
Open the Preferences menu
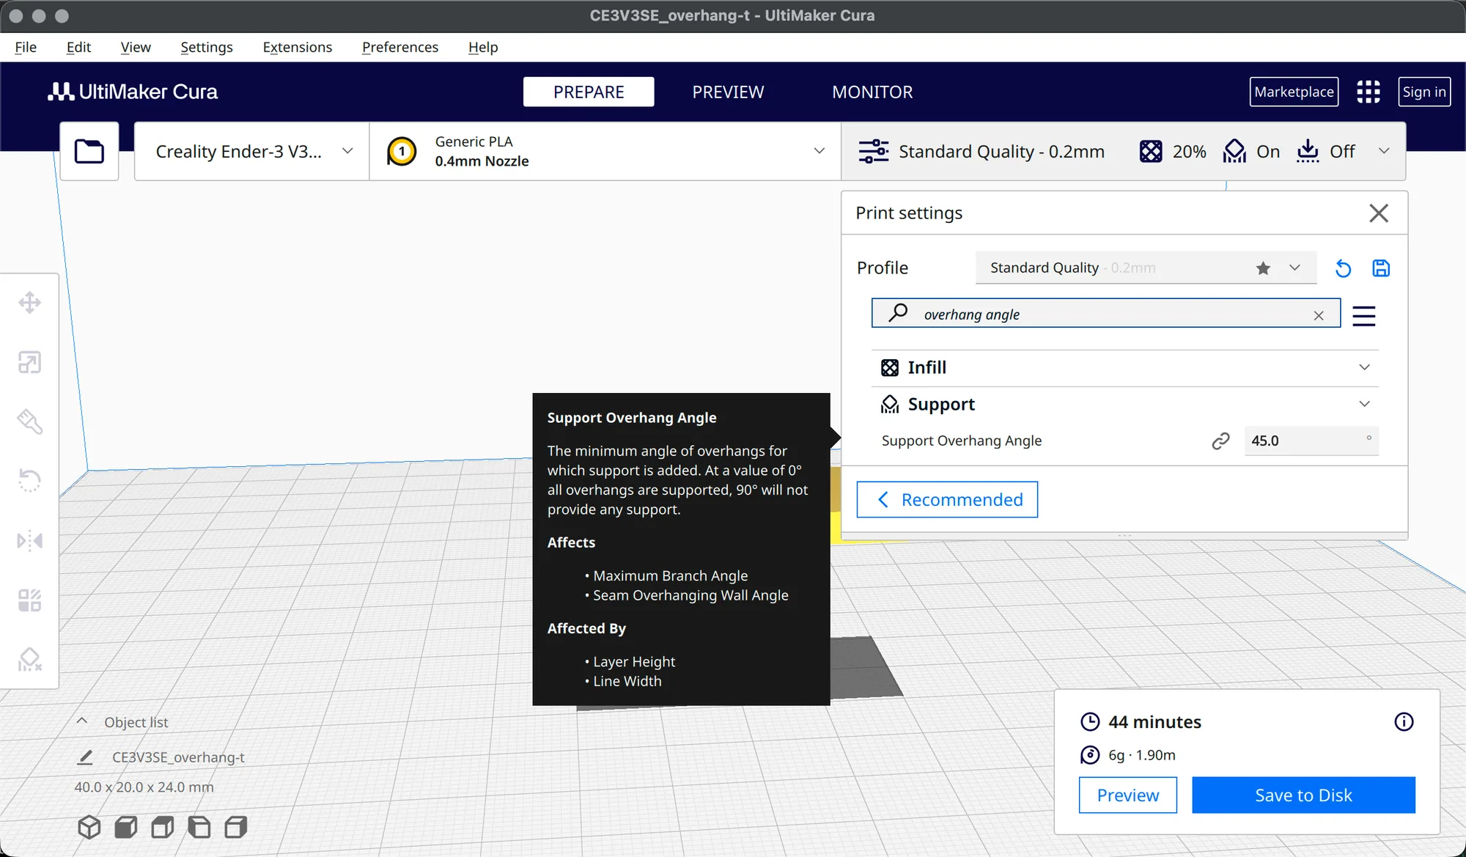pyautogui.click(x=399, y=47)
